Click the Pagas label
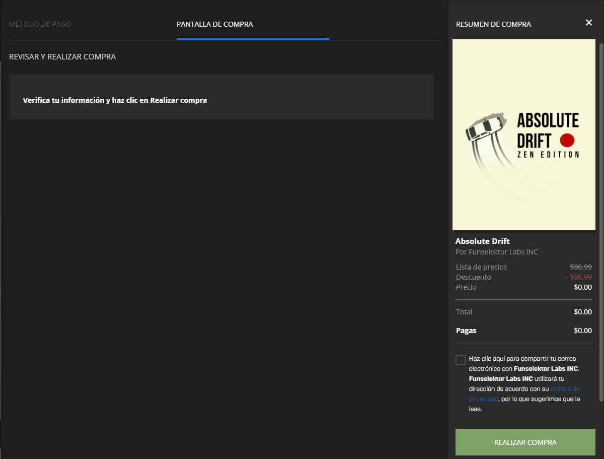604x459 pixels. click(x=466, y=331)
